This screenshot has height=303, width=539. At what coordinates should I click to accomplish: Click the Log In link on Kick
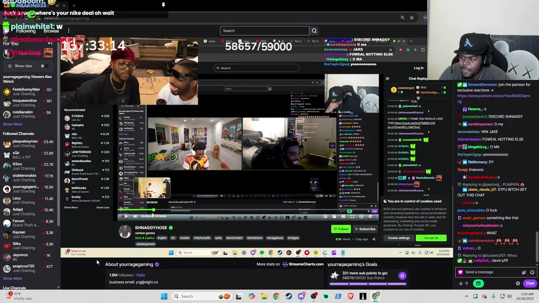coord(419,68)
